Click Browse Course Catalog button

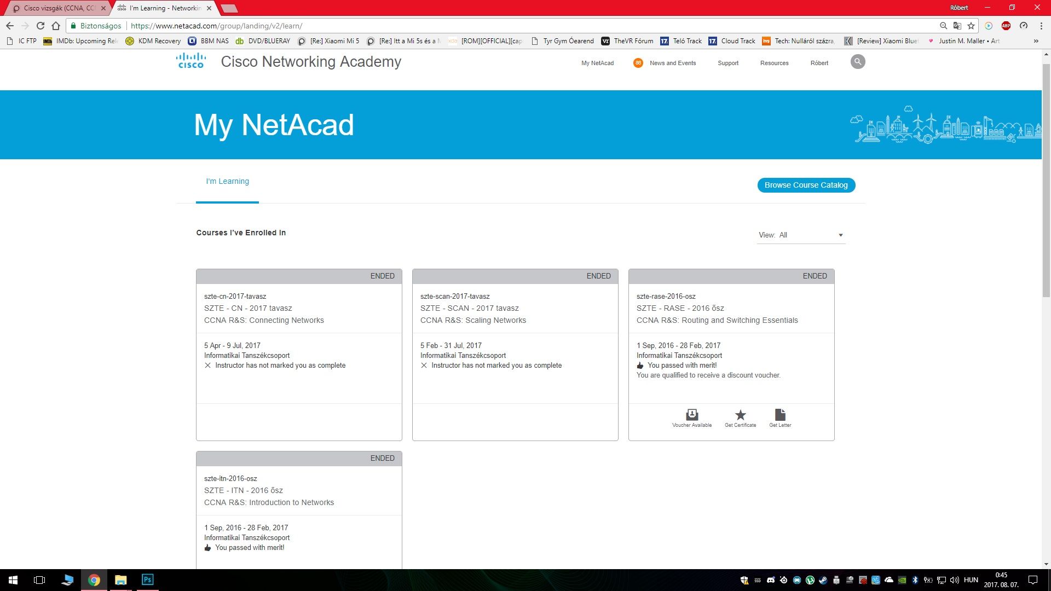click(x=806, y=185)
